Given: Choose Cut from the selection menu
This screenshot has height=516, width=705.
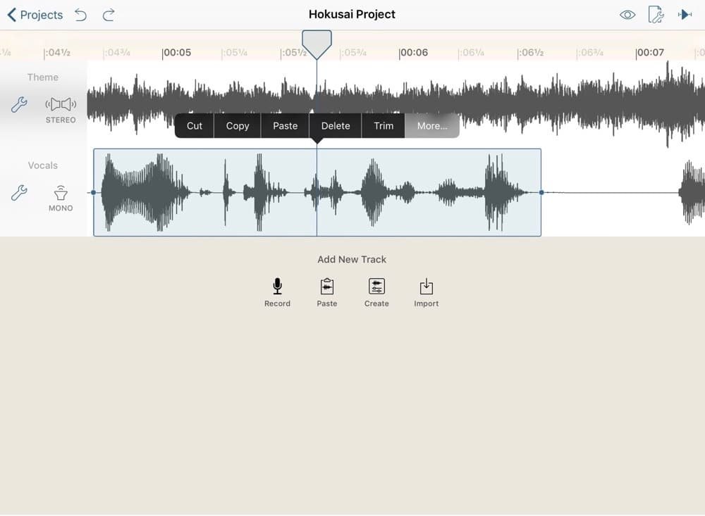Looking at the screenshot, I should pos(195,126).
